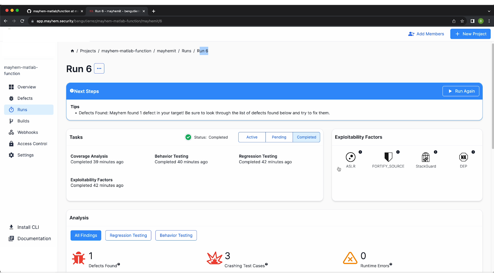Open mayhem-matlab-function breadcrumb link
The image size is (494, 277).
coord(126,51)
